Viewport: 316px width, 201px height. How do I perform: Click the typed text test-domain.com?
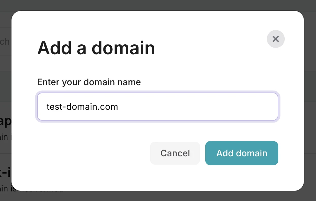pyautogui.click(x=82, y=107)
